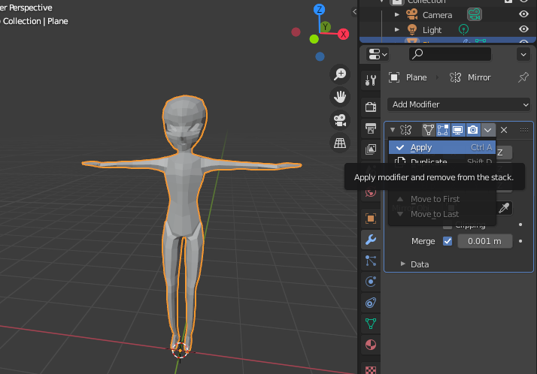
Task: Open the Material properties tab
Action: tap(371, 345)
